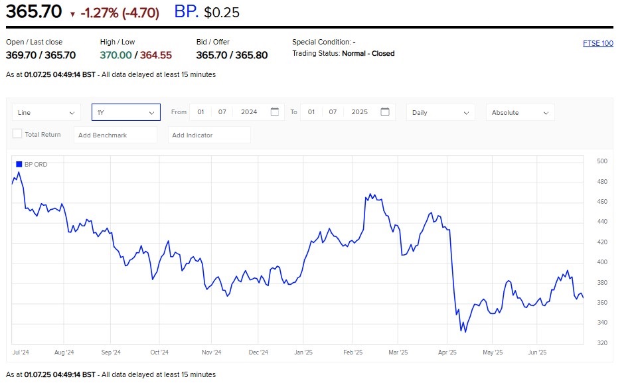Open the To date calendar picker
Viewport: 634px width, 385px height.
point(385,112)
